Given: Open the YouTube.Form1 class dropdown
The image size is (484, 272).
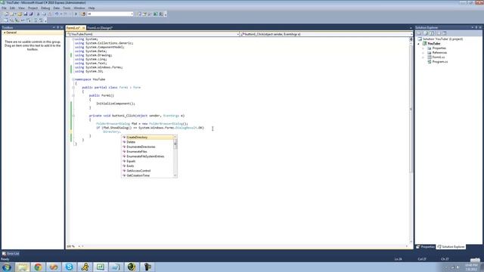Looking at the screenshot, I should coord(153,34).
